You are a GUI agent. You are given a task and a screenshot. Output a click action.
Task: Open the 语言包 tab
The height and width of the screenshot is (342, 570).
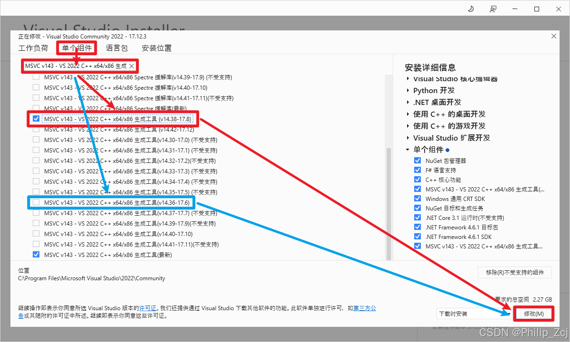point(117,48)
